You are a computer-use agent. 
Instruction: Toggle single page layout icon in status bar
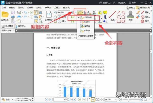[x=88, y=99]
